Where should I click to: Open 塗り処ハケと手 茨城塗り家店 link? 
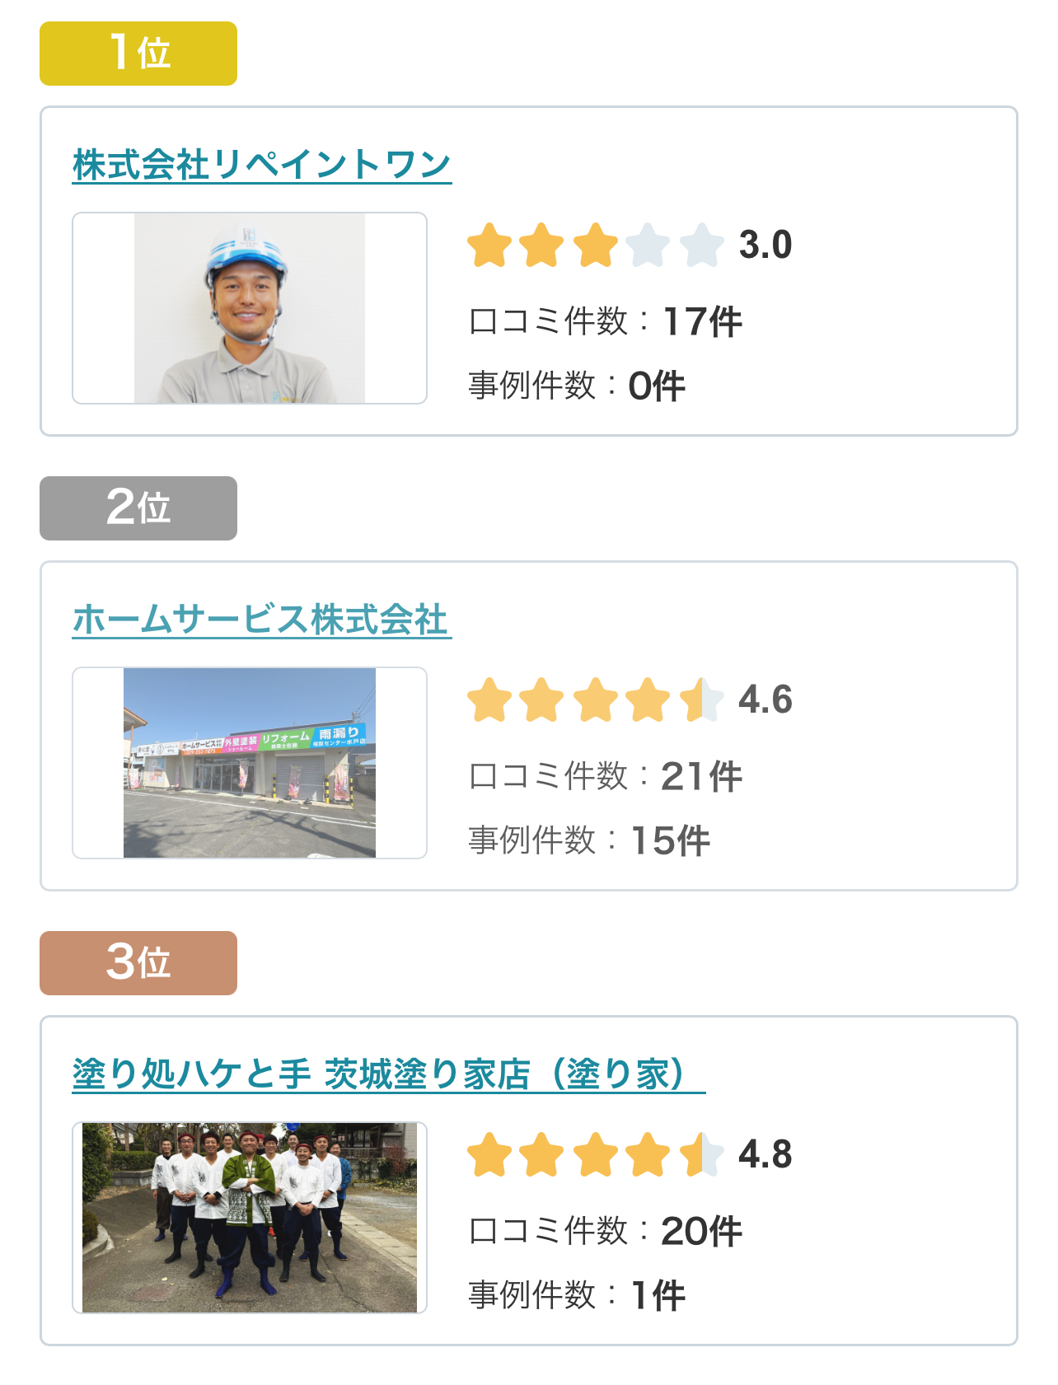(x=388, y=1074)
